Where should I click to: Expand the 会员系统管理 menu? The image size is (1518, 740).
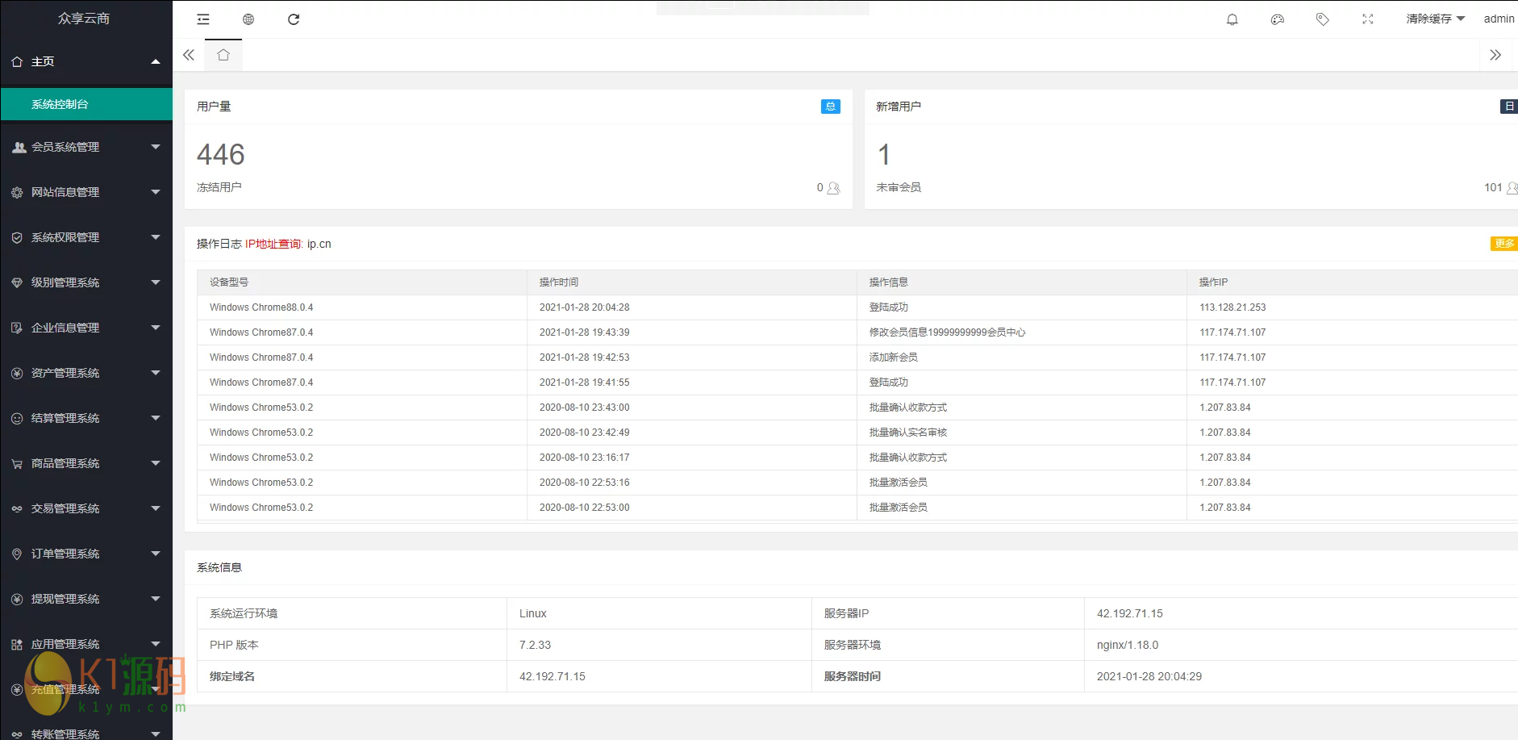click(x=86, y=147)
